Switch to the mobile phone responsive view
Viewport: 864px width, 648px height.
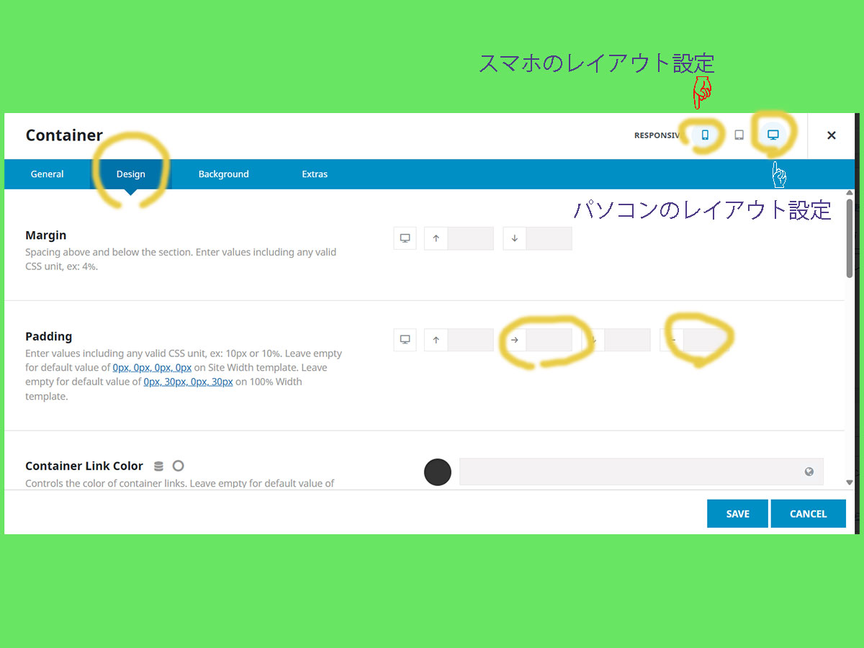pos(705,135)
